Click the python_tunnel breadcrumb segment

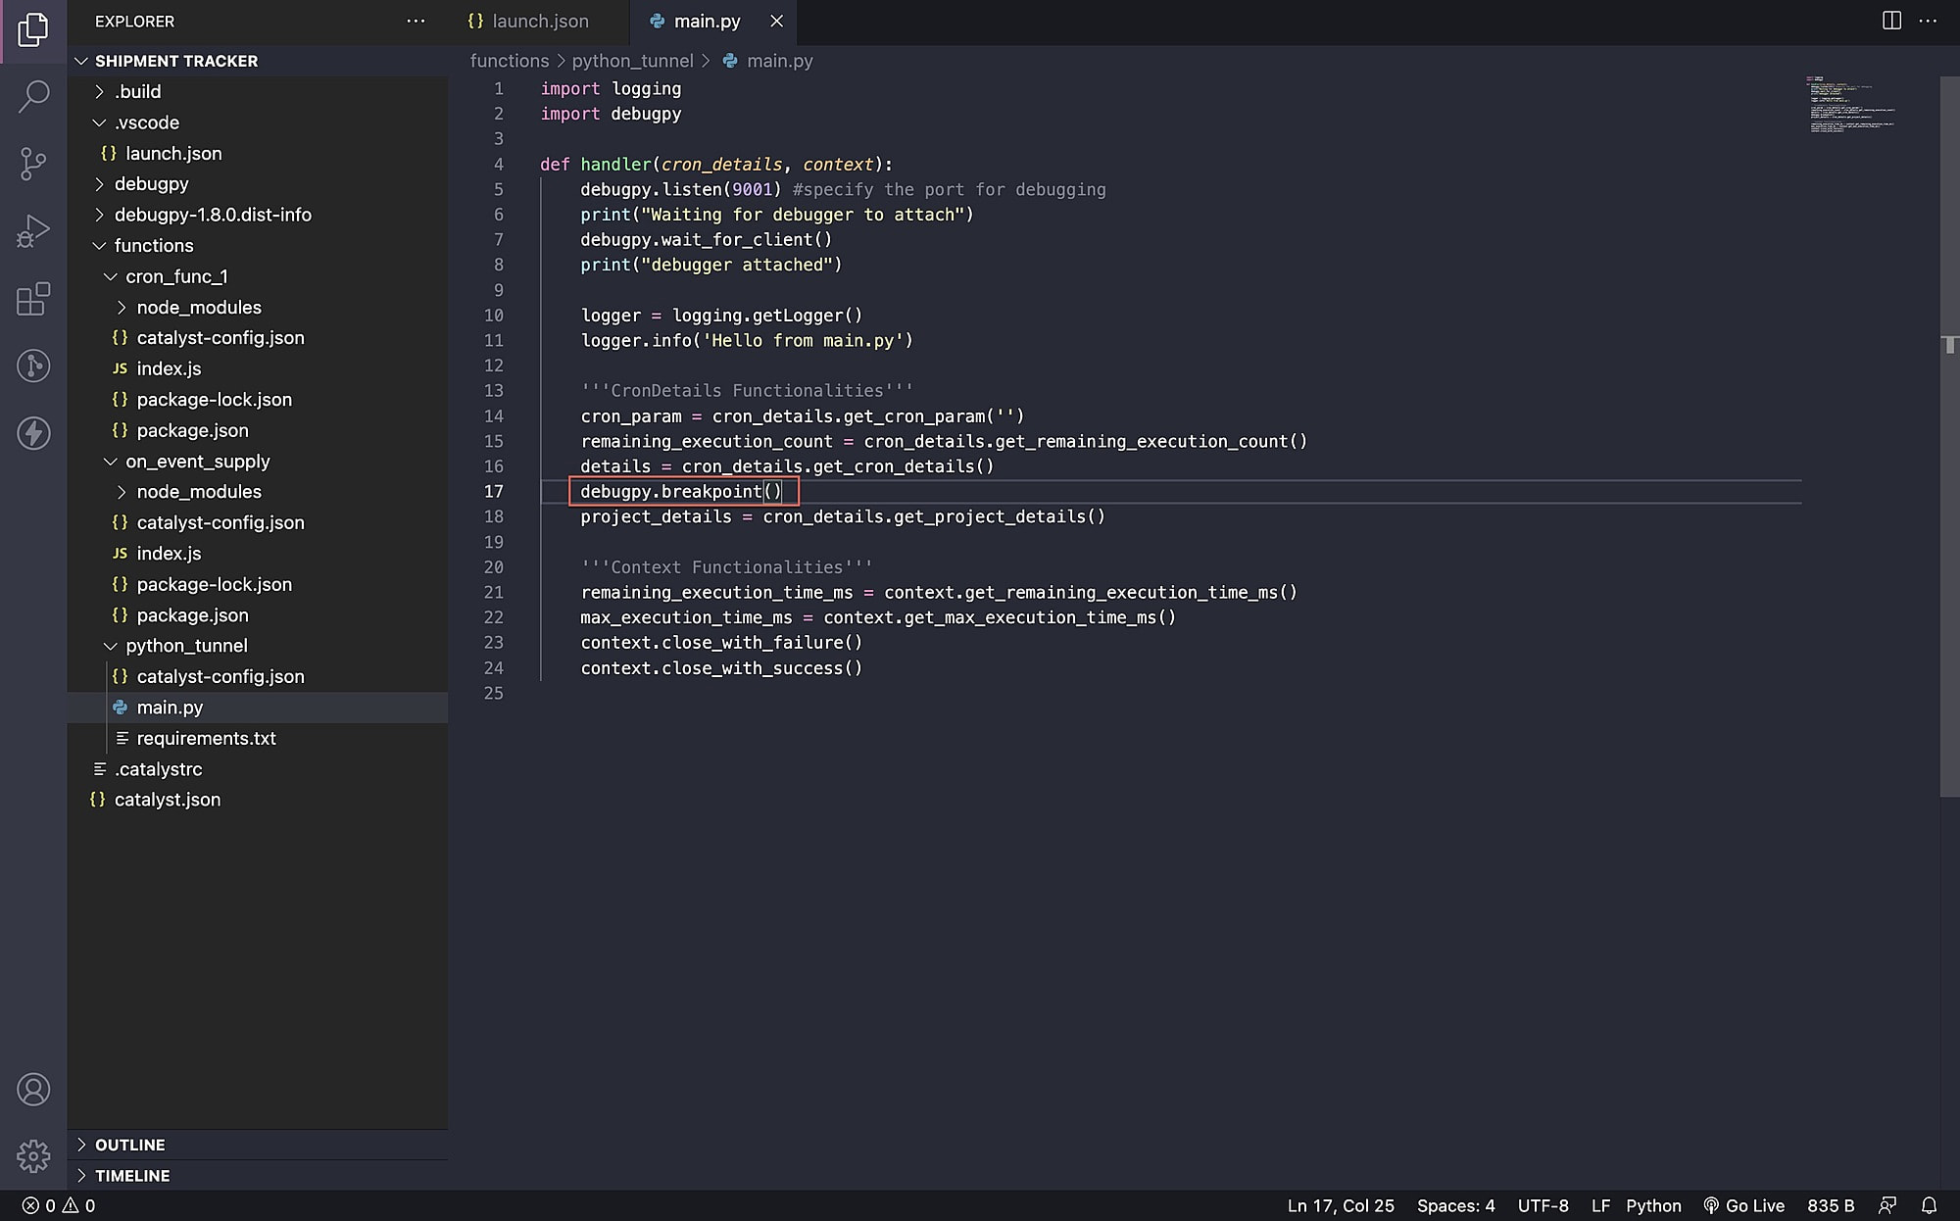(632, 61)
